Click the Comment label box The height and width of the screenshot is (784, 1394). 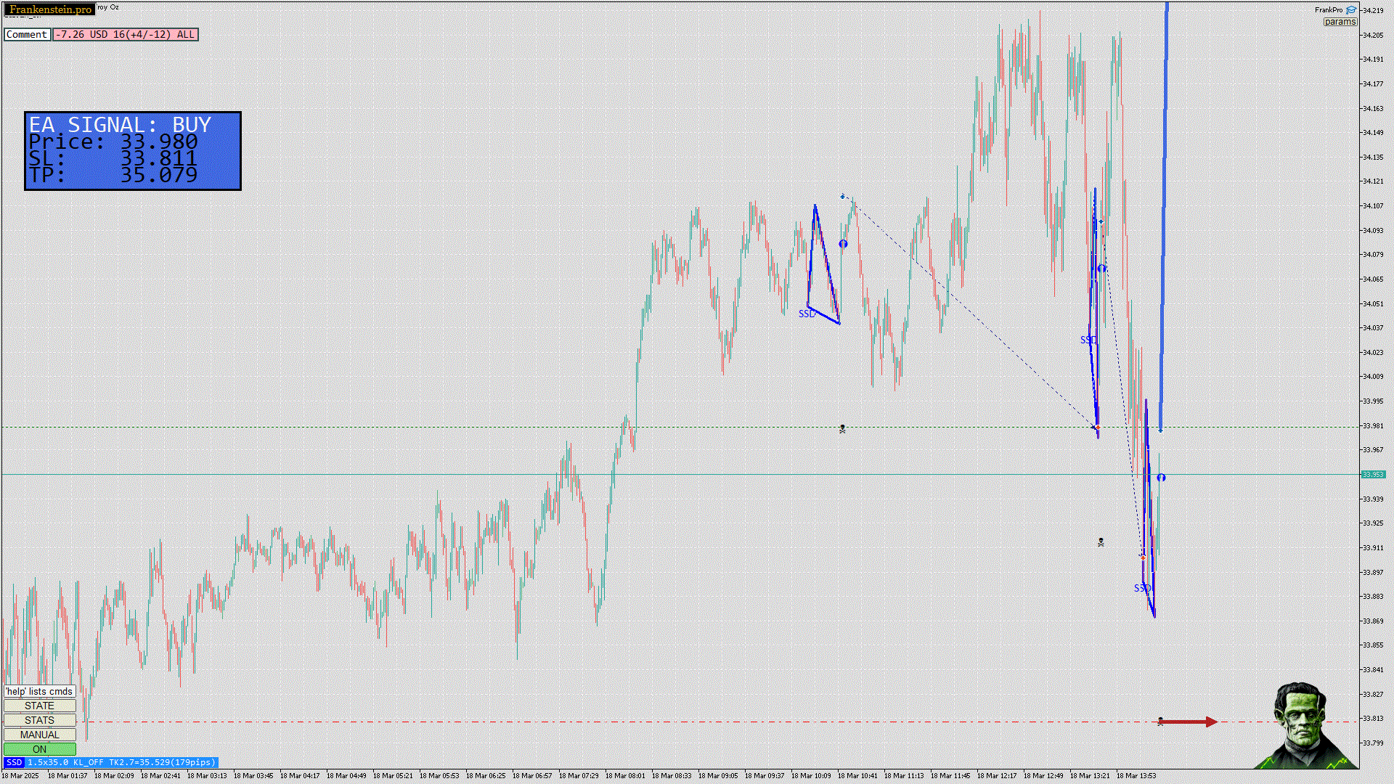click(x=27, y=34)
